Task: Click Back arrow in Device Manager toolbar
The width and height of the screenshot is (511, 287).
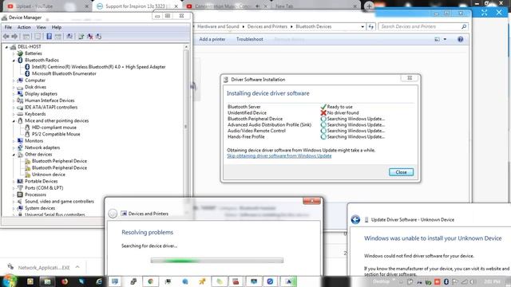Action: [x=6, y=37]
